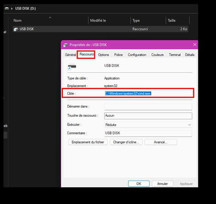Switch to the Couleurs tab
Screen dimensions: 216x204
click(x=158, y=55)
